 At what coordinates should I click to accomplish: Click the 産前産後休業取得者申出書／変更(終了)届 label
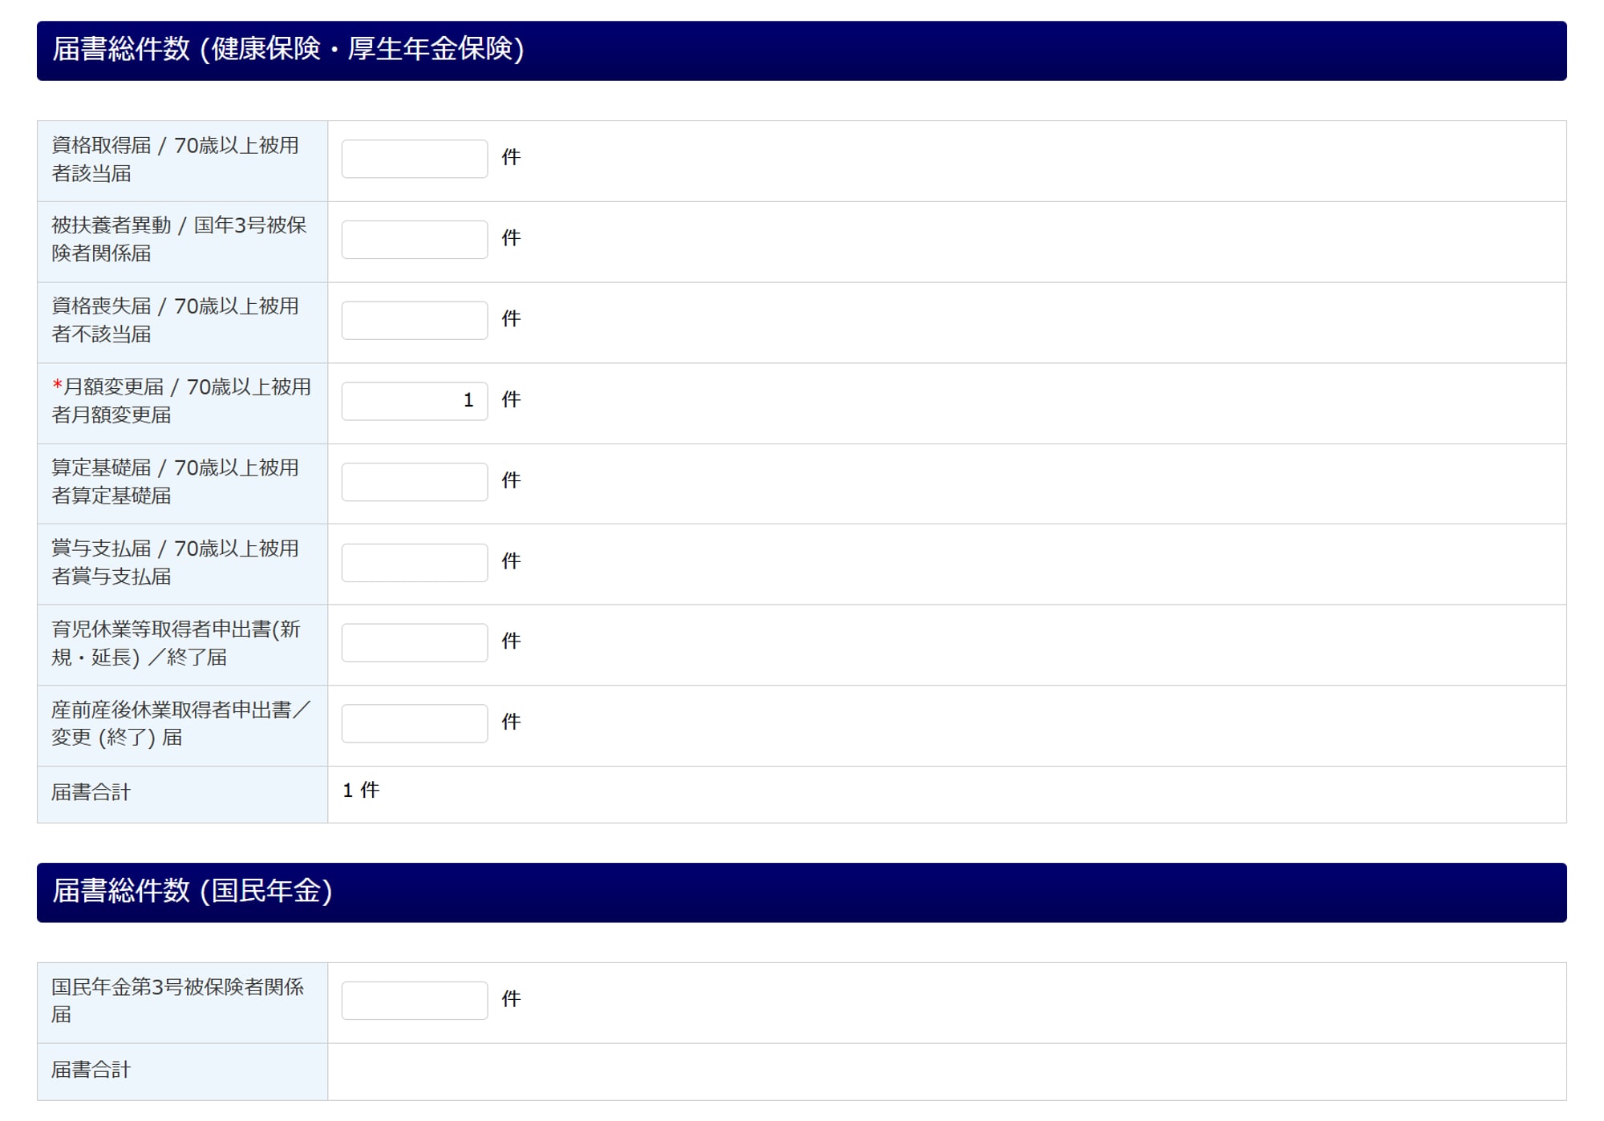(x=180, y=723)
